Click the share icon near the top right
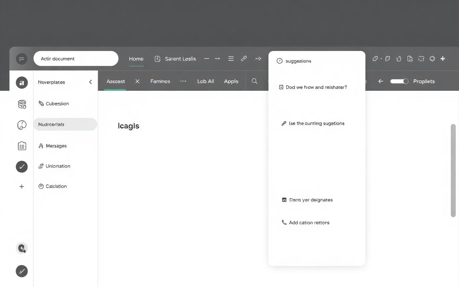459x287 pixels. (399, 58)
